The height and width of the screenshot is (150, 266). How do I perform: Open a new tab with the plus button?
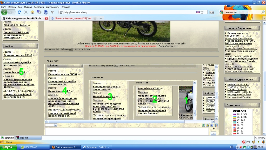pyautogui.click(x=101, y=18)
